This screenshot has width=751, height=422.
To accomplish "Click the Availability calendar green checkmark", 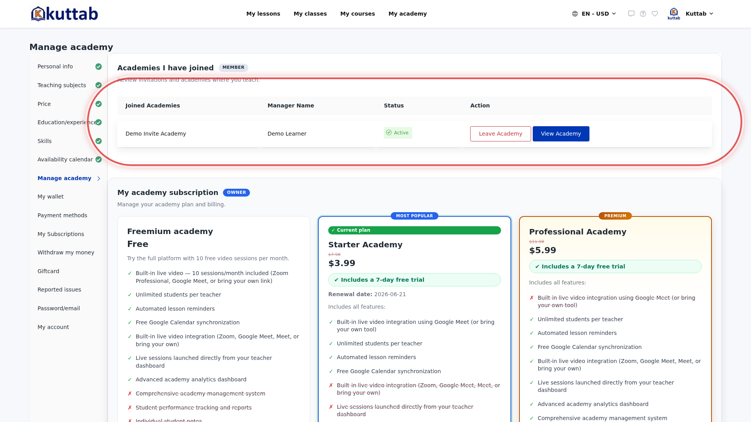I will click(99, 159).
